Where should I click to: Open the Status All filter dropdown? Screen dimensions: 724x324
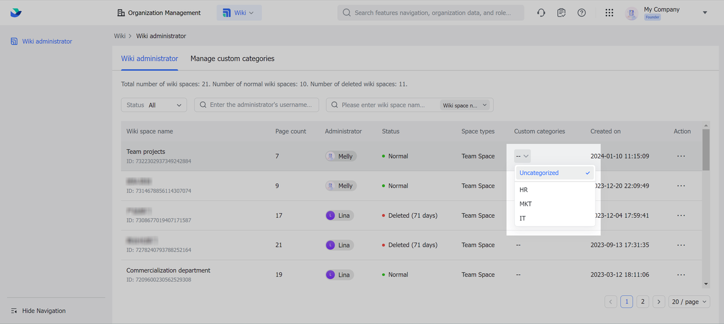[154, 105]
